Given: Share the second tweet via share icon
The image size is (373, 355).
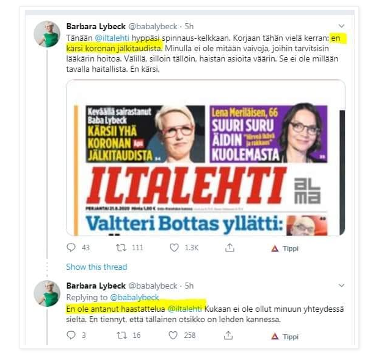Looking at the screenshot, I should (228, 336).
